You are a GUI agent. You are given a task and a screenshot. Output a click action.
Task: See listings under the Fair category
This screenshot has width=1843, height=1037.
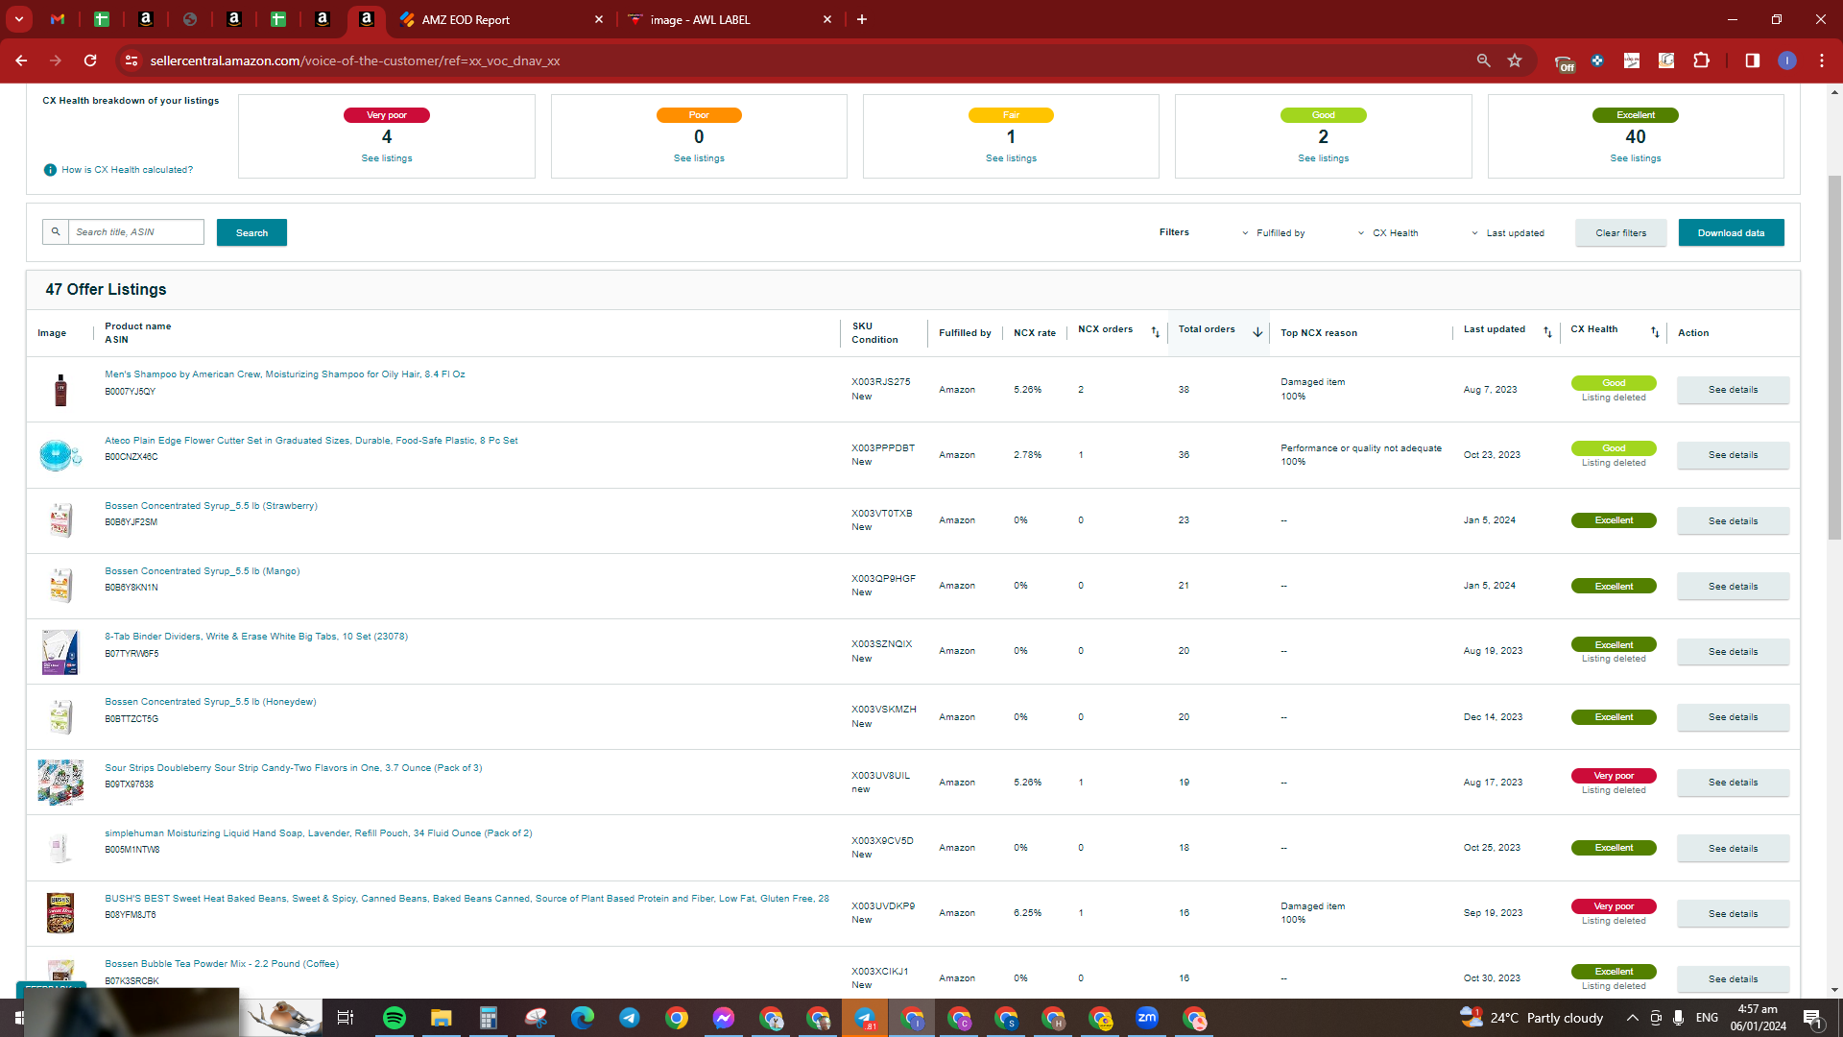click(1011, 158)
